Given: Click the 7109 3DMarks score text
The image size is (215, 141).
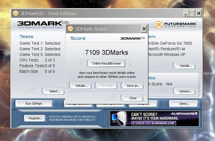Looking at the screenshot, I should coord(107,53).
